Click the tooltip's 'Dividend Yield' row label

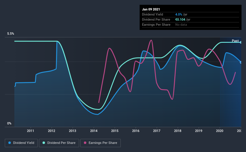coord(153,14)
